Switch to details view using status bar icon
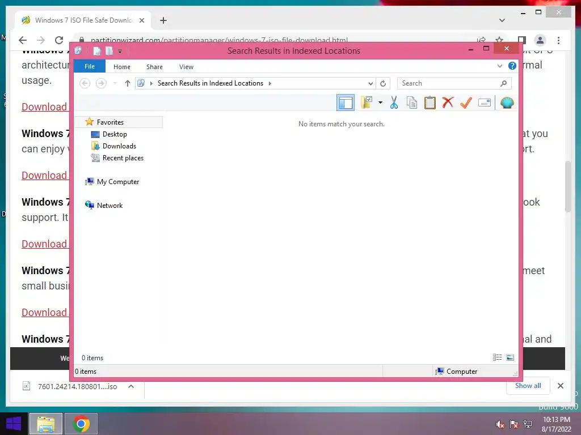This screenshot has height=435, width=581. coord(497,357)
